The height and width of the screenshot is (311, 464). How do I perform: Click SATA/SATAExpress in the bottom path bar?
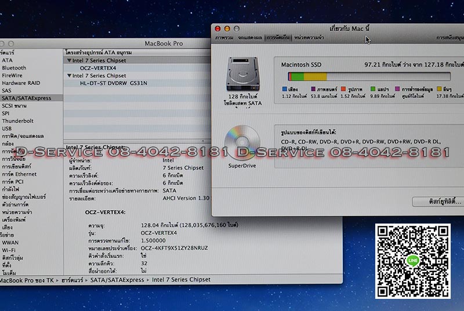(117, 280)
